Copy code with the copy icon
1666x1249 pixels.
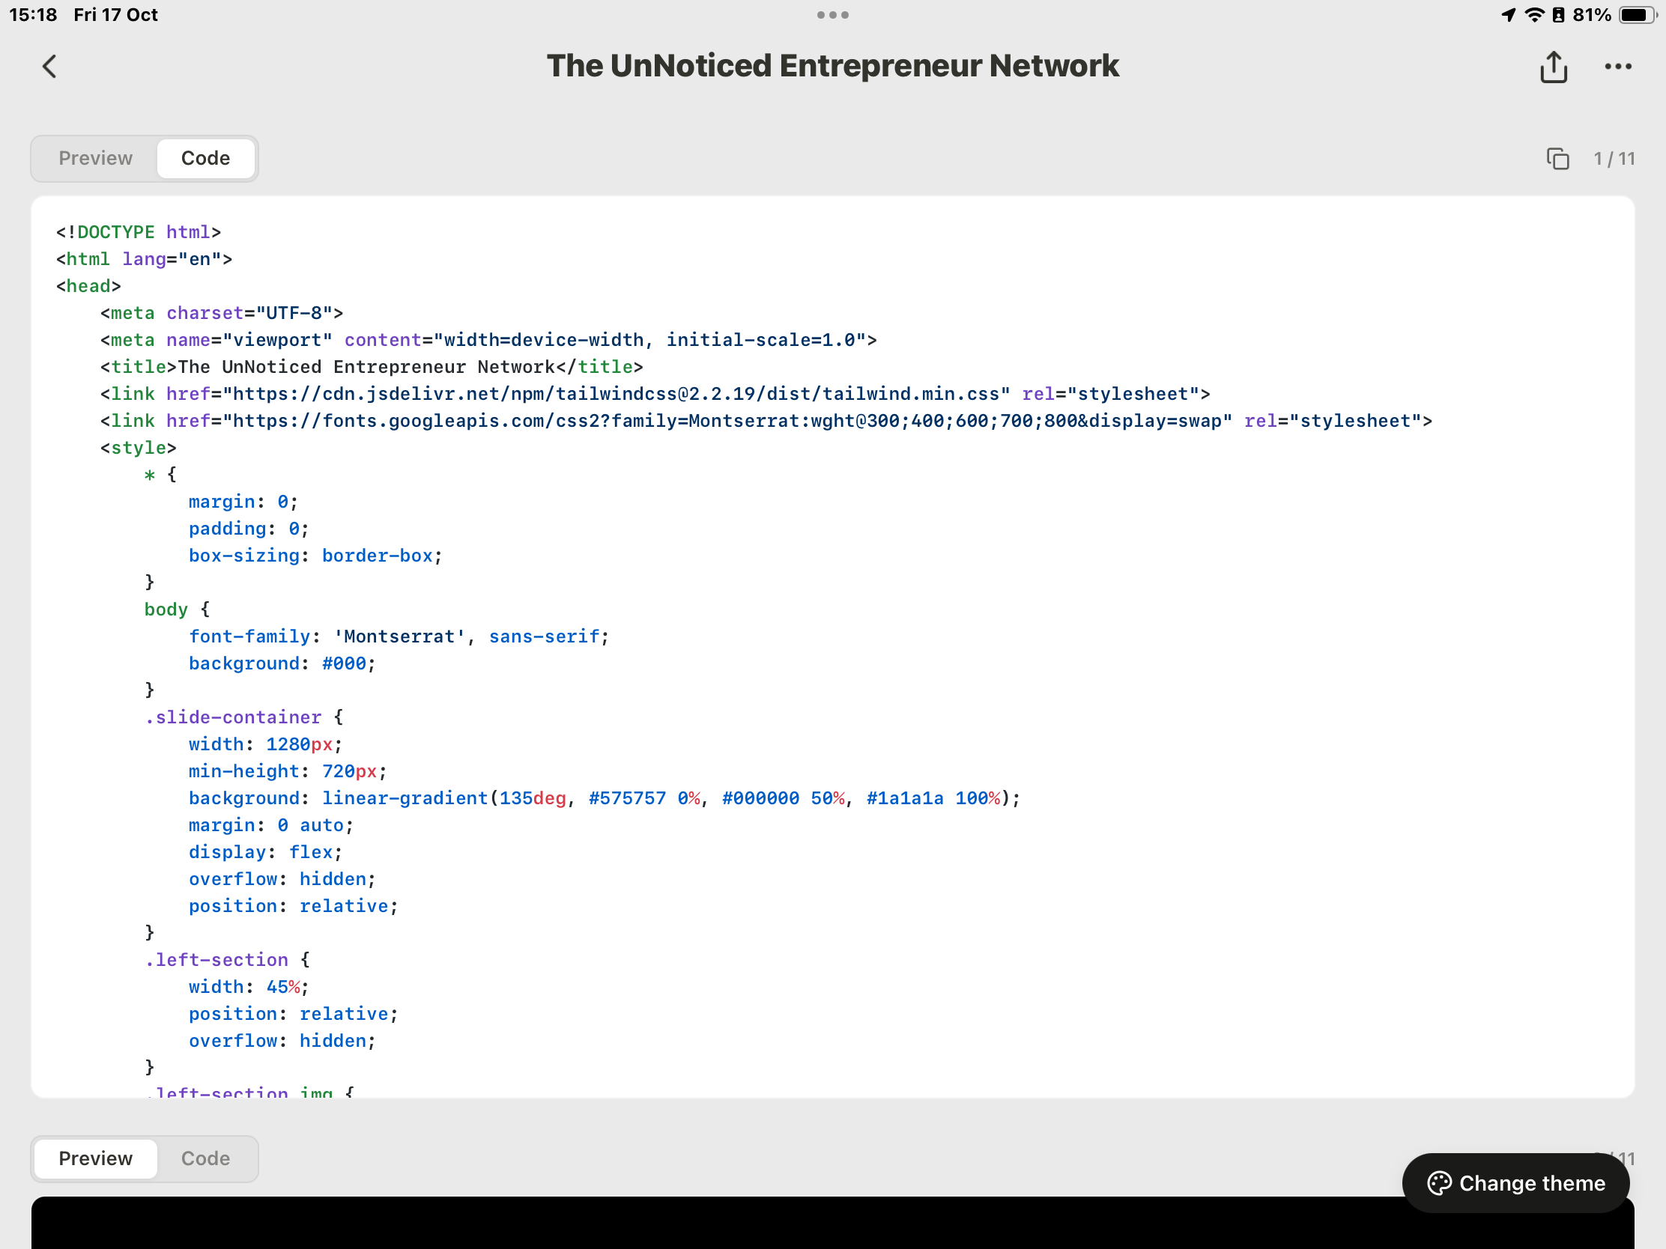click(1557, 159)
